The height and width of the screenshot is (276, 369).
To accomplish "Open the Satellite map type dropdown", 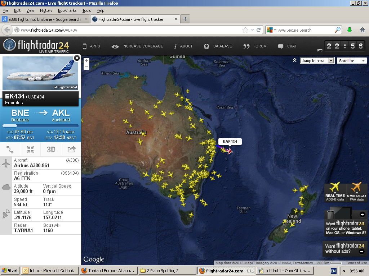I will point(352,61).
